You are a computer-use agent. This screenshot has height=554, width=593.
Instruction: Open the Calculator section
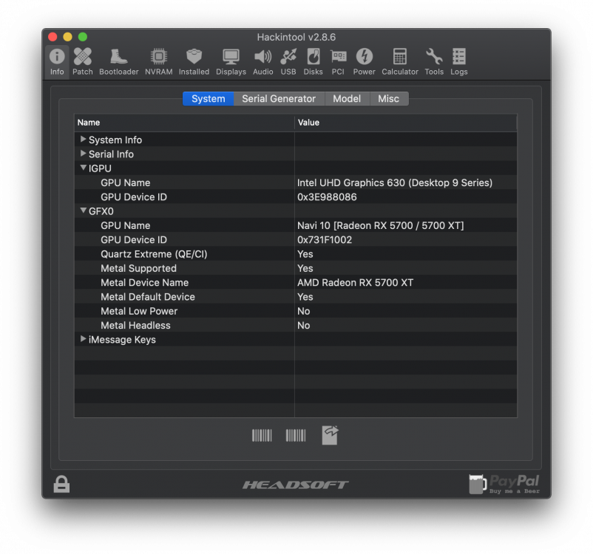[x=400, y=62]
